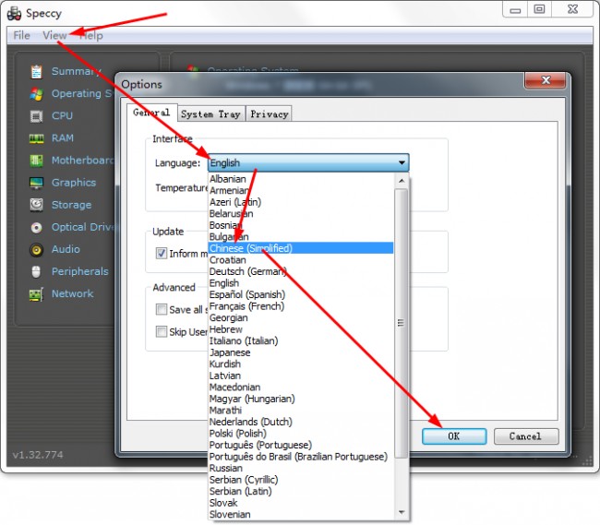Choose Azeri (Latin) language
Viewport: 600px width, 525px height.
click(x=301, y=202)
